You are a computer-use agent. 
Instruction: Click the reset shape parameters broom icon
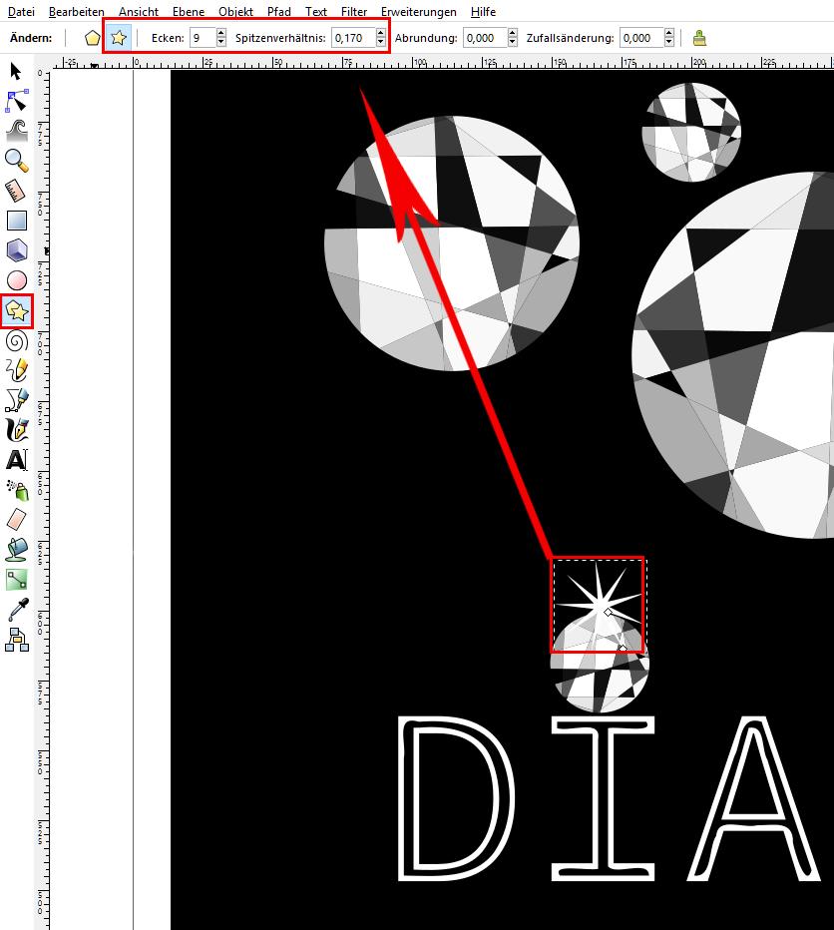(x=700, y=38)
